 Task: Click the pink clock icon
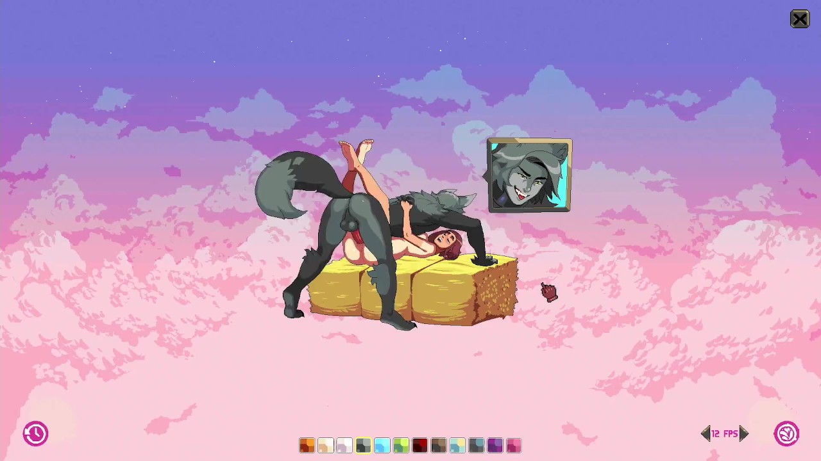click(36, 433)
